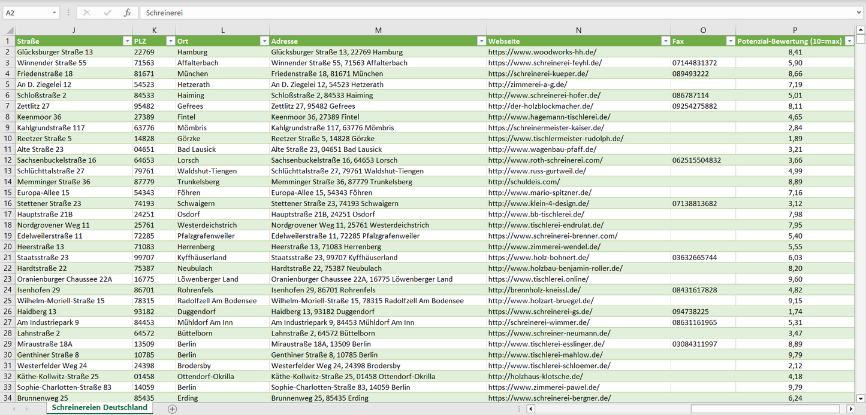
Task: Expand the formula bar with chevron
Action: tap(859, 13)
